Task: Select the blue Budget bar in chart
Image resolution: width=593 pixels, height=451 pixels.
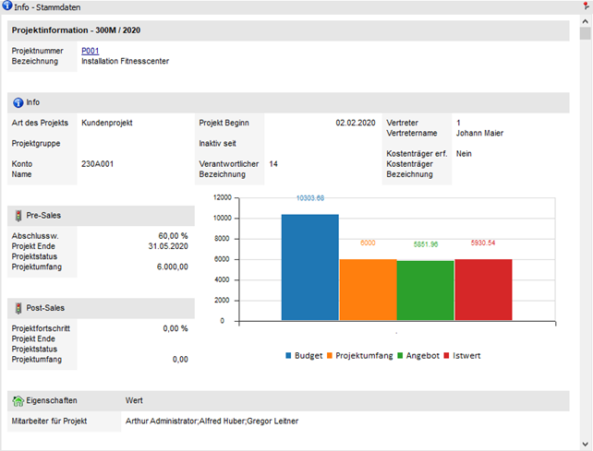Action: click(309, 267)
